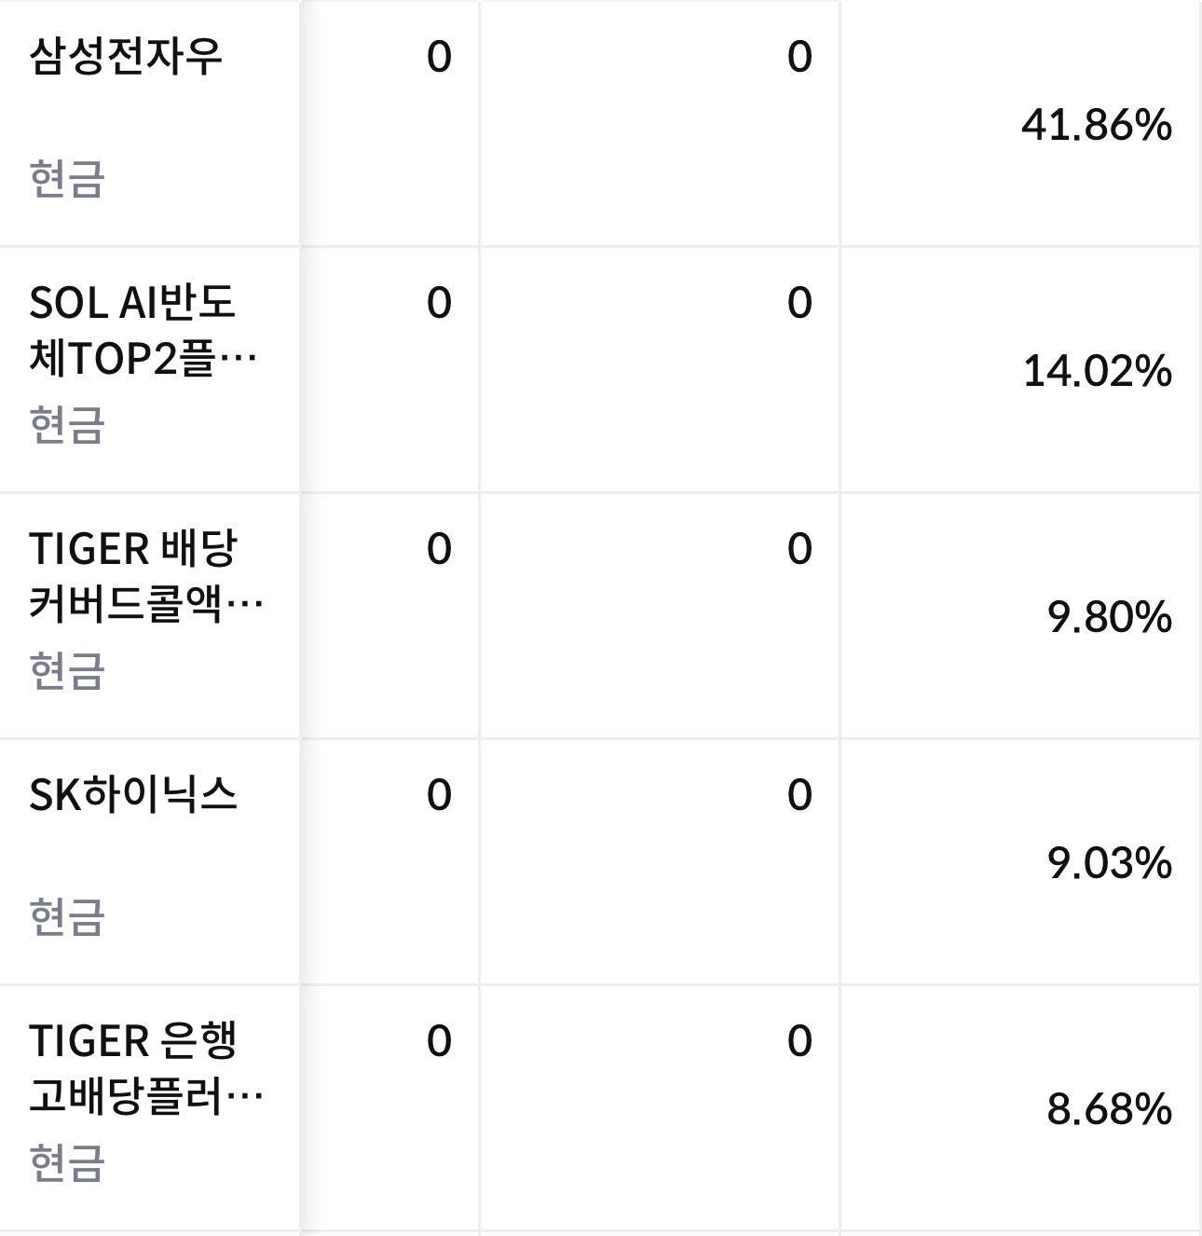Viewport: 1202px width, 1236px height.
Task: Open TIGER 배당커버드콜액 ETF entry
Action: pos(146,577)
